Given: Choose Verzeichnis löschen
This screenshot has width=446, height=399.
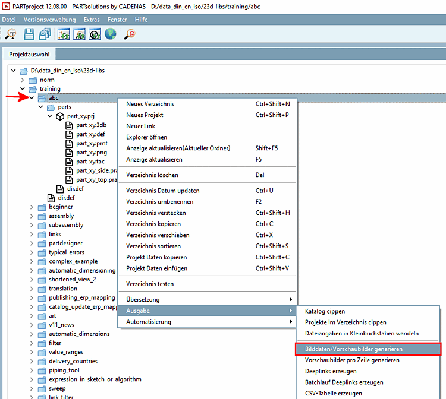Looking at the screenshot, I should click(x=208, y=175).
